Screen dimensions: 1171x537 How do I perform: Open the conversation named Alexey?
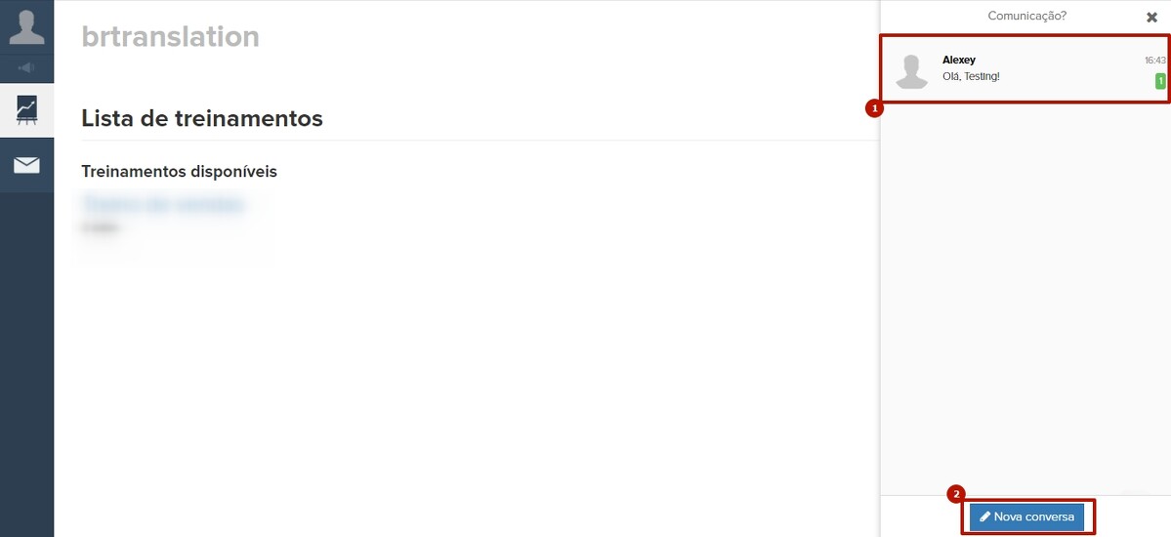[x=958, y=60]
